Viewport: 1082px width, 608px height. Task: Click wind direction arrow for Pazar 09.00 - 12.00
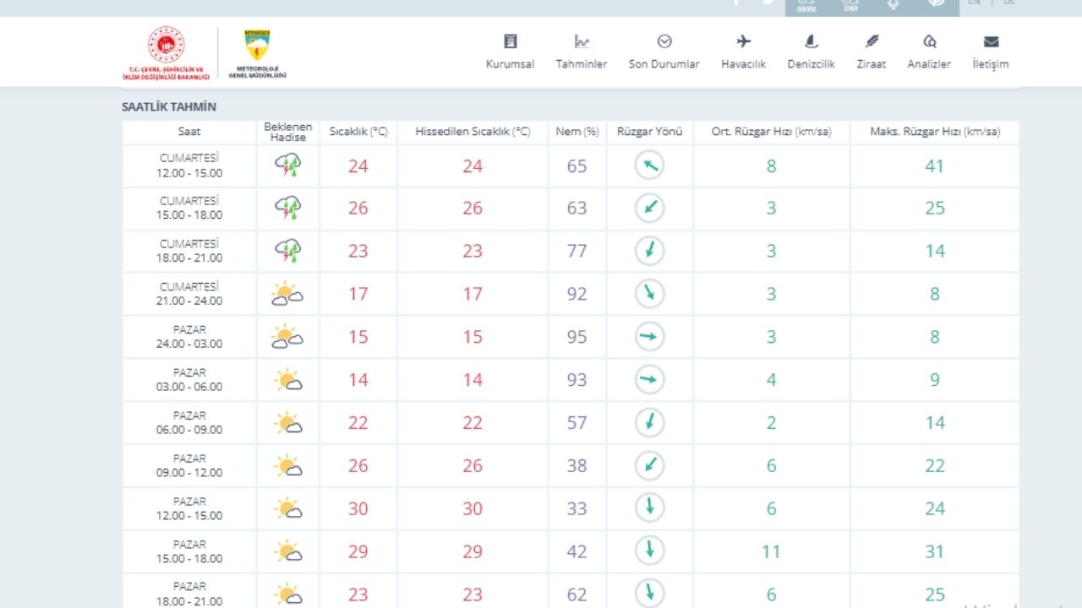[x=649, y=465]
